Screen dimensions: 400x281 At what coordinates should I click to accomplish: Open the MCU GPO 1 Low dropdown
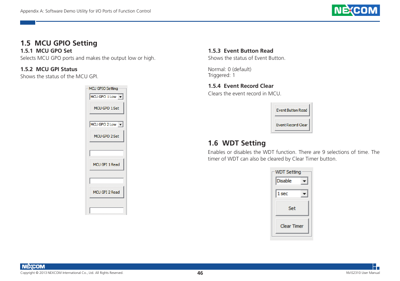click(106, 97)
